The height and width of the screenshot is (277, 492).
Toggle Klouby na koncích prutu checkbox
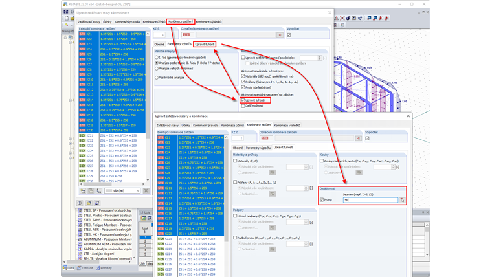322,161
